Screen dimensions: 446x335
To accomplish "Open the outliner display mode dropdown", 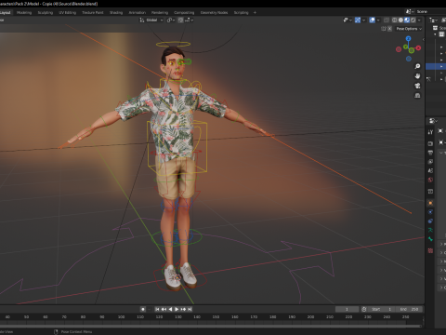I will point(433,20).
